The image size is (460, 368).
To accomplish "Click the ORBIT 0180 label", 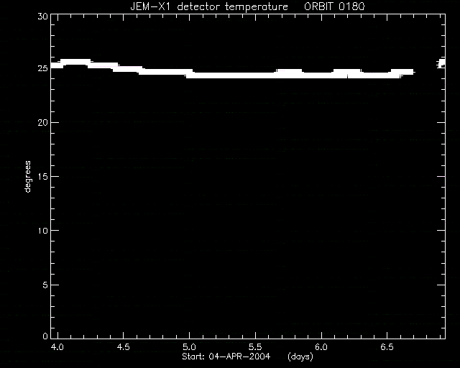I will (x=334, y=6).
